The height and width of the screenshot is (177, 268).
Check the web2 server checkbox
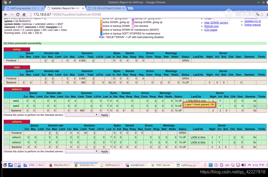pyautogui.click(x=6, y=106)
